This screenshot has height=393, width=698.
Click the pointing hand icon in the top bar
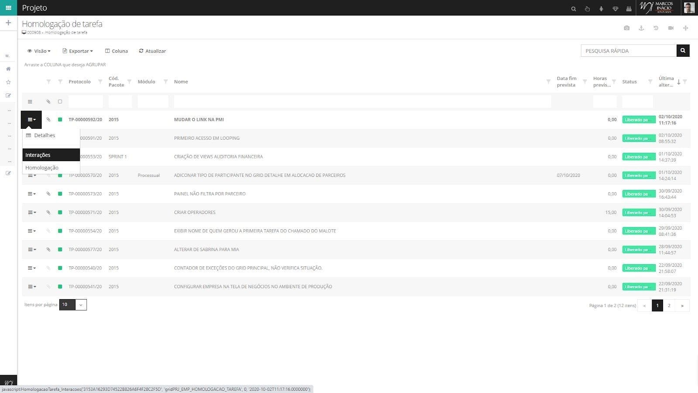587,9
